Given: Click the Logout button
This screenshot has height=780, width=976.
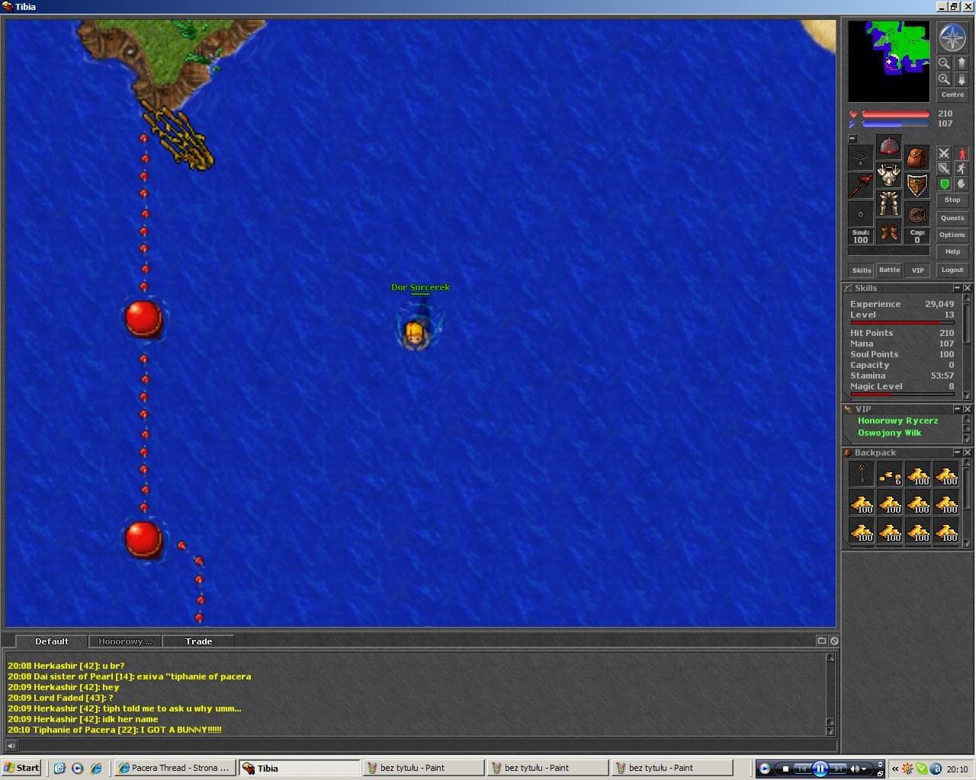Looking at the screenshot, I should pyautogui.click(x=952, y=270).
